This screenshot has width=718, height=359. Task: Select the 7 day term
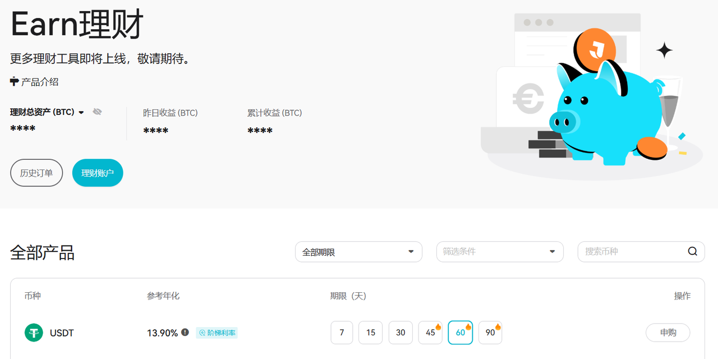point(342,333)
